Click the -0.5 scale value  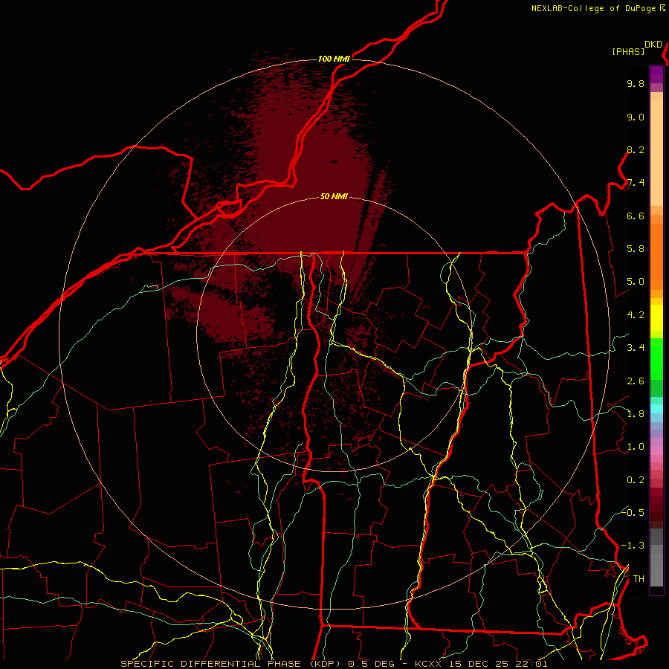(633, 512)
